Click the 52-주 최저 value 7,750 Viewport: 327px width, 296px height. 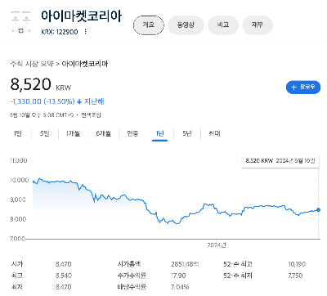[295, 276]
